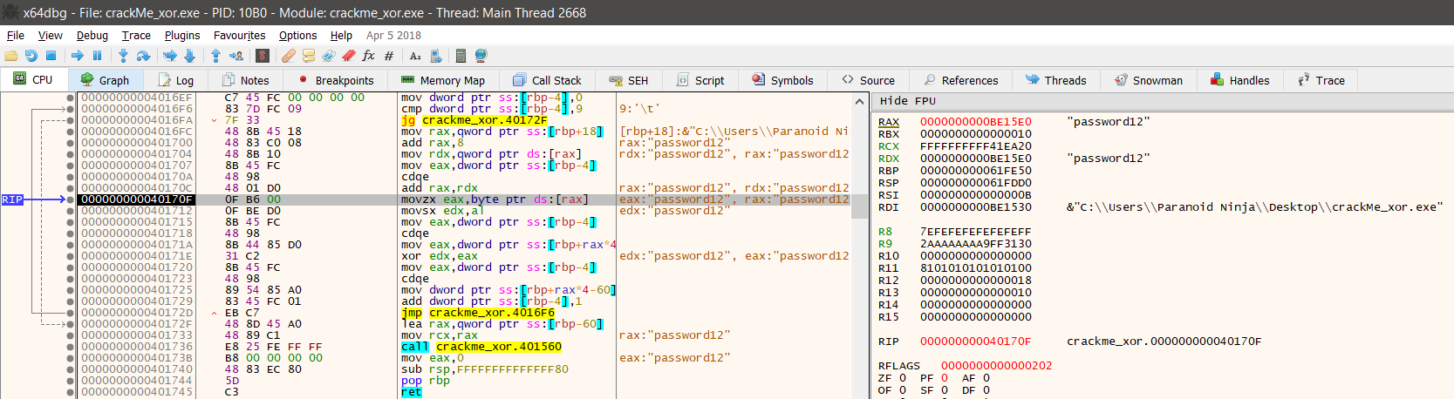1454x399 pixels.
Task: Open the Favourites menu
Action: 239,35
